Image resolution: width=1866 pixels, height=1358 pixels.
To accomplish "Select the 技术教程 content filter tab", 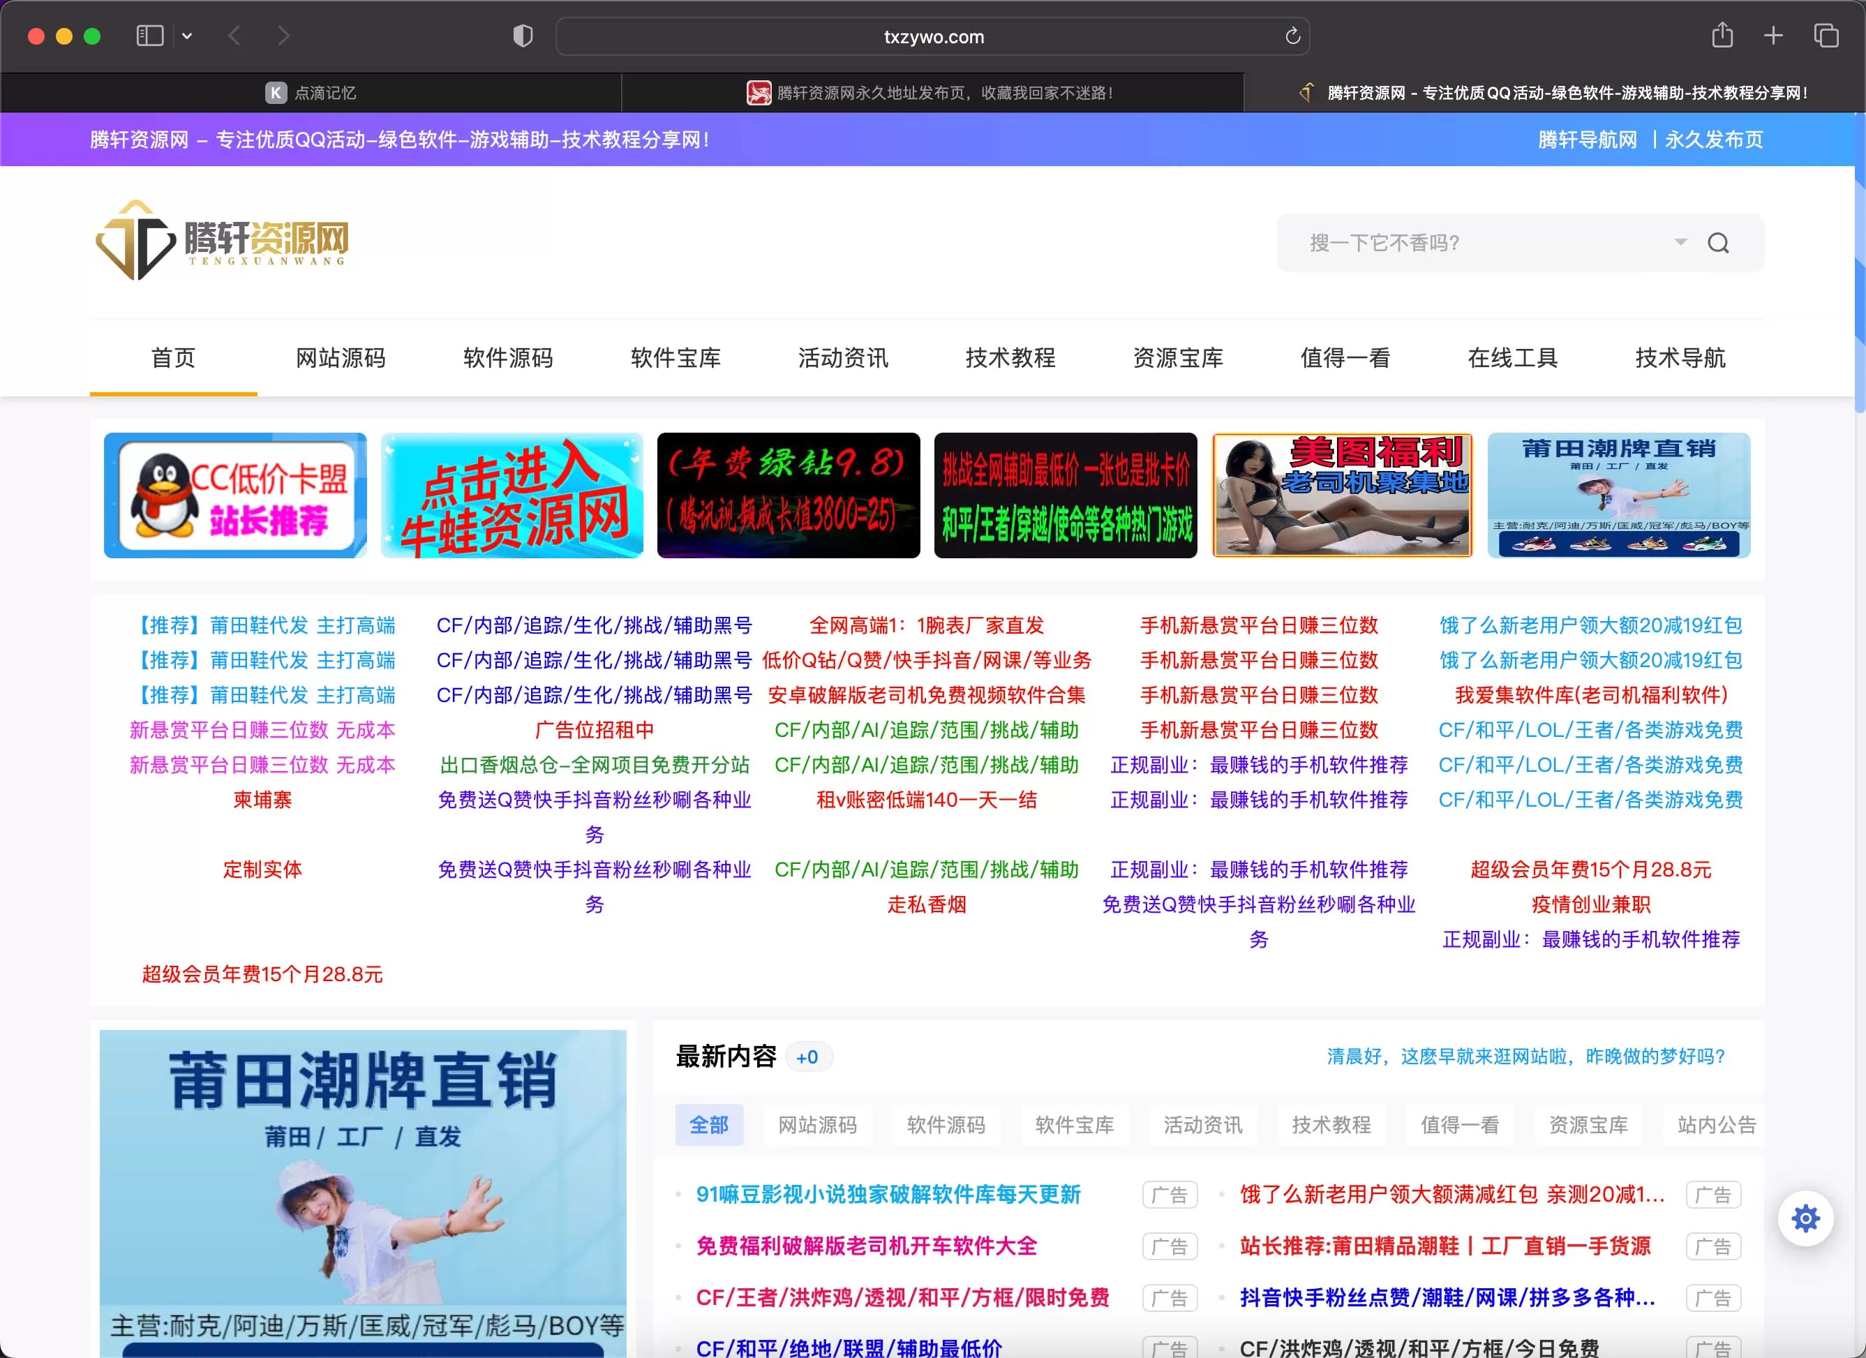I will [1330, 1124].
